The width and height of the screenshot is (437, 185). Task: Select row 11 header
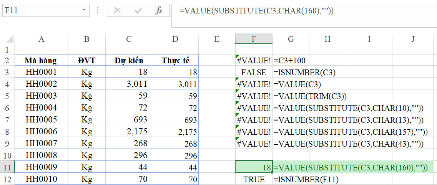[7, 167]
